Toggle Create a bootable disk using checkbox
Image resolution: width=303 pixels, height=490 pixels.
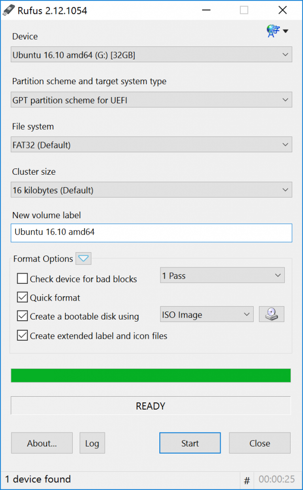point(22,316)
